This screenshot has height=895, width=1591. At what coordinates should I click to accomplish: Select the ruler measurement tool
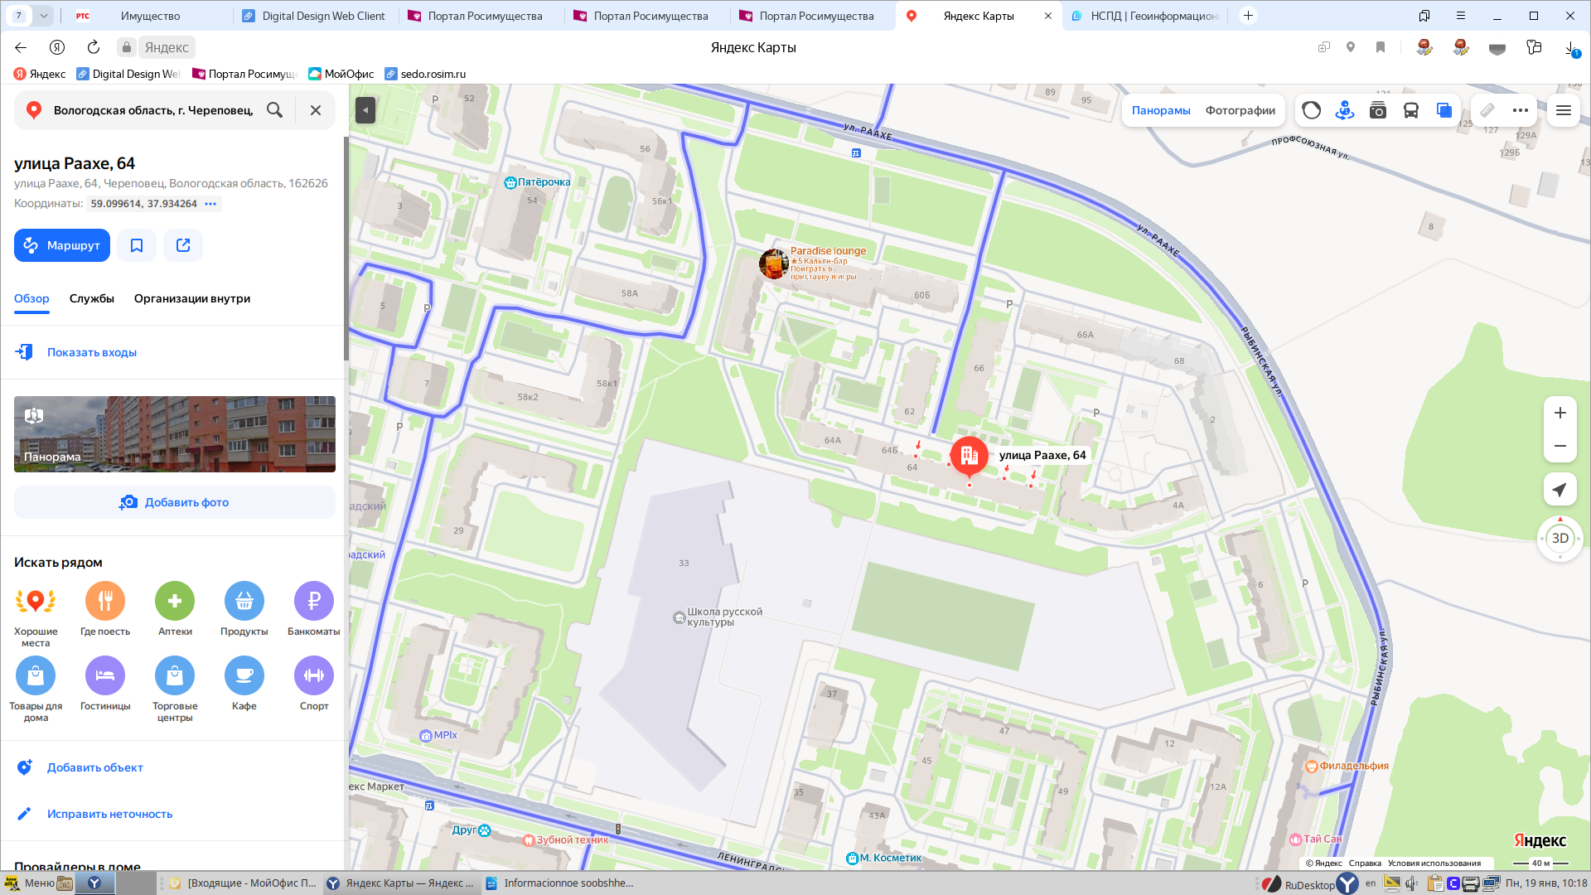[x=1487, y=110]
